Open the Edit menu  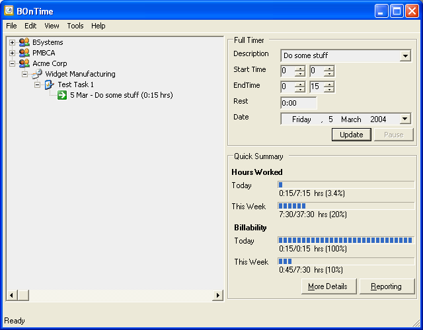30,26
